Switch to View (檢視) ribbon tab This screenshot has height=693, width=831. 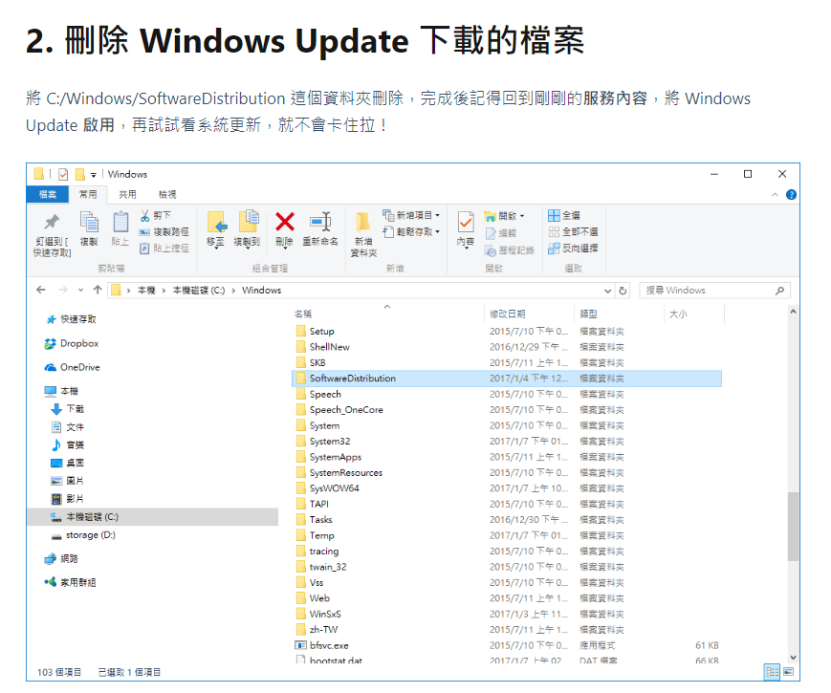pos(167,194)
